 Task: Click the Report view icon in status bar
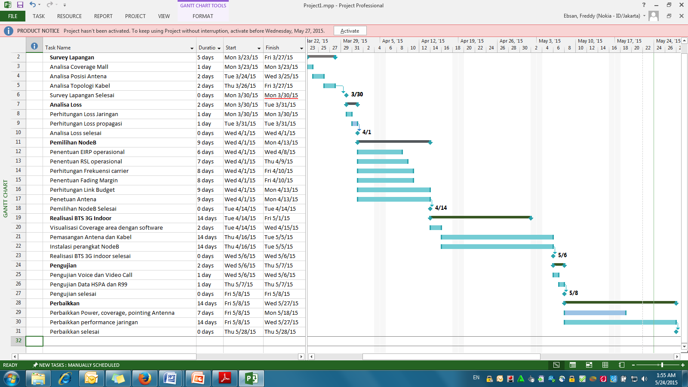621,365
